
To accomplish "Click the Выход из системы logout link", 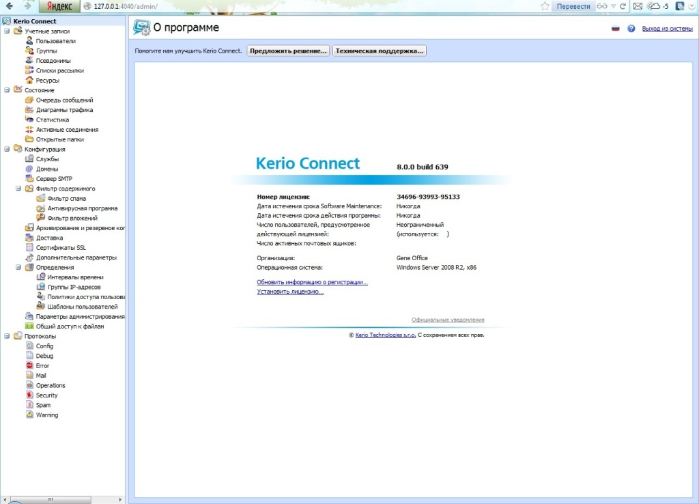I will tap(668, 29).
